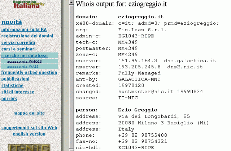Open frequently asked question page
231x151 pixels.
click(x=29, y=73)
